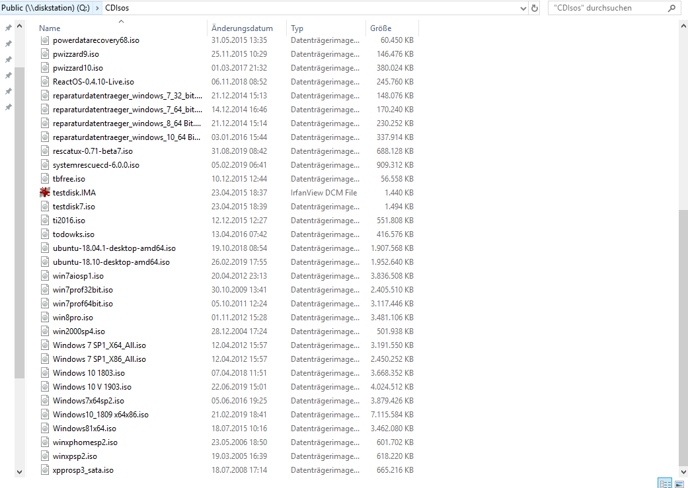Viewport: 688px width, 488px height.
Task: Click the bottom pin icon in navigation pane
Action: click(8, 107)
